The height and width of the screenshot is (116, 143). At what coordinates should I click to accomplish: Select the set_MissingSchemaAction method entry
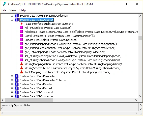tap(72, 60)
